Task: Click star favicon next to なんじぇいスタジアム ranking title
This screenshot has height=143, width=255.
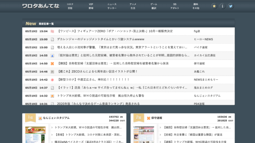Action: [x=40, y=118]
